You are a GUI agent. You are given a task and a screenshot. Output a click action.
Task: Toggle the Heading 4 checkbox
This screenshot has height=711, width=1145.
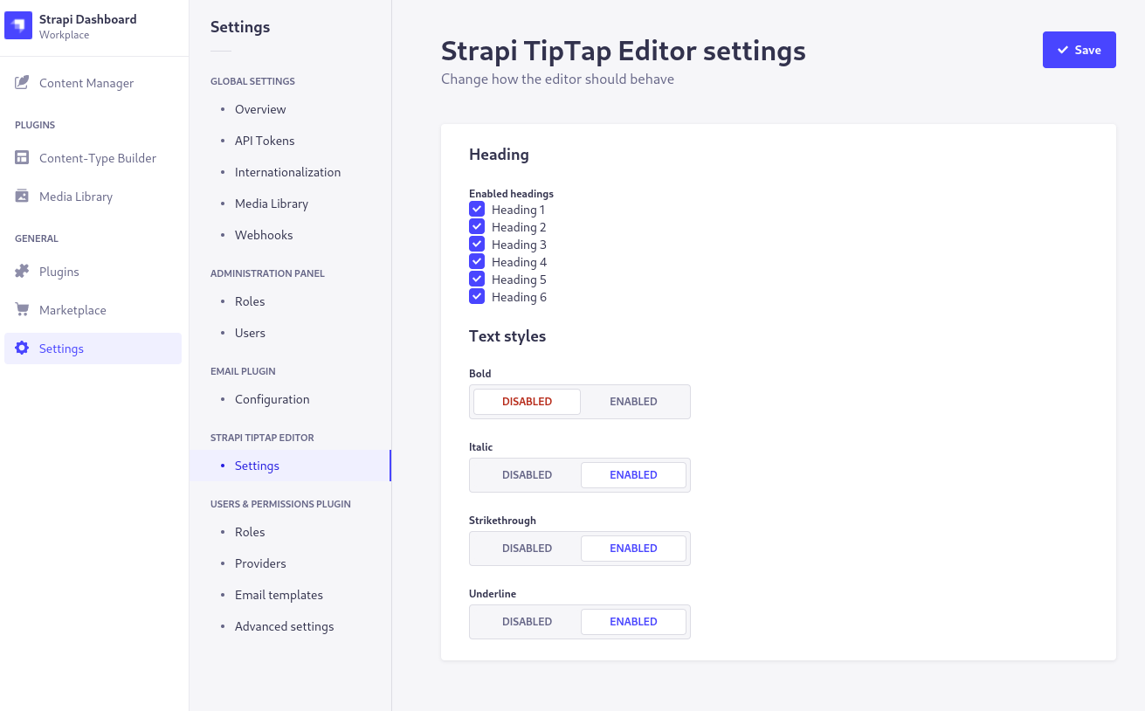pos(477,262)
